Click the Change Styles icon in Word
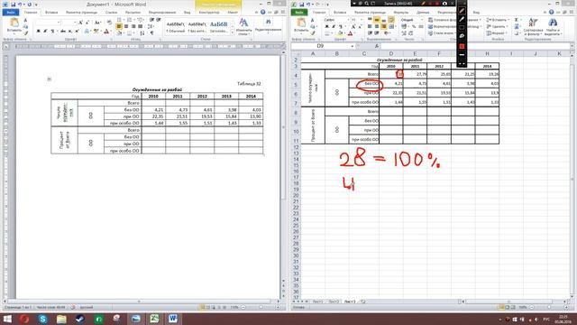The width and height of the screenshot is (577, 325). [243, 26]
